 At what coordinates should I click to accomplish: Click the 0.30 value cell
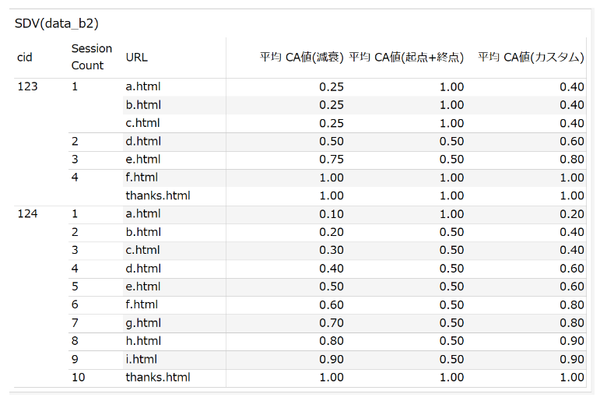[x=332, y=250]
